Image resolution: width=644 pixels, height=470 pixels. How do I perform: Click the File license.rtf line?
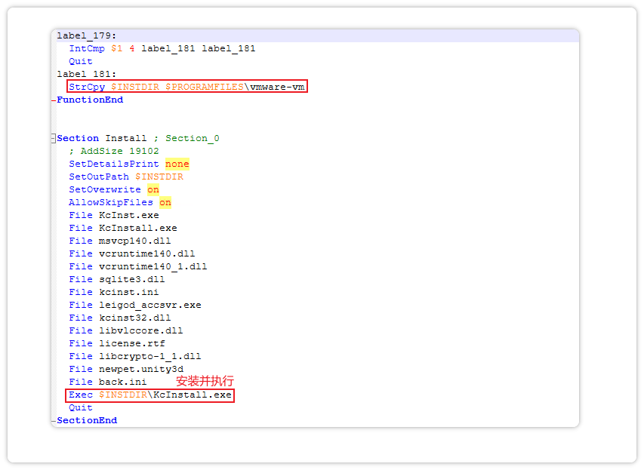click(117, 343)
